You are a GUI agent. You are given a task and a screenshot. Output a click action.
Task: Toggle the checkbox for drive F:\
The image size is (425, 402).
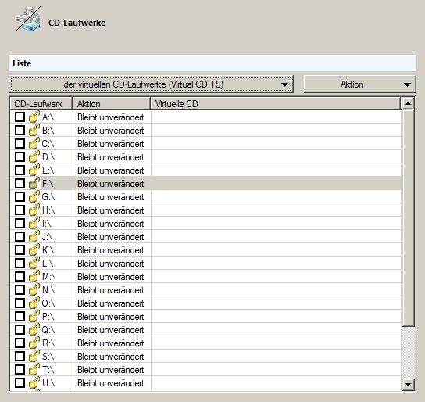tap(20, 183)
